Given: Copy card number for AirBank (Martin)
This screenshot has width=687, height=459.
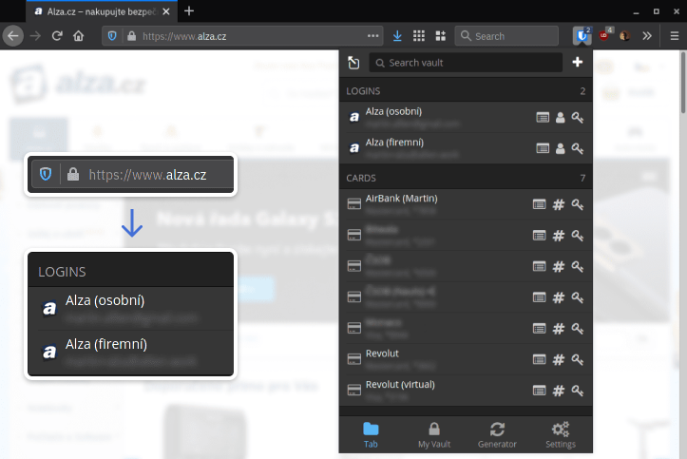Looking at the screenshot, I should (x=558, y=204).
